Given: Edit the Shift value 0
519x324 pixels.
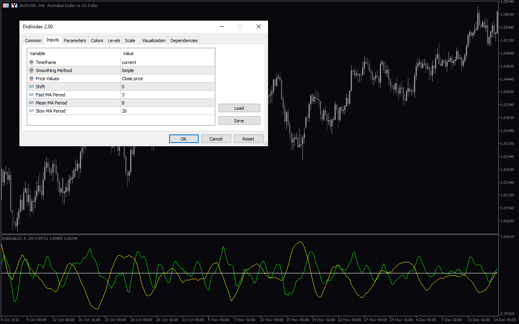Looking at the screenshot, I should [x=167, y=87].
